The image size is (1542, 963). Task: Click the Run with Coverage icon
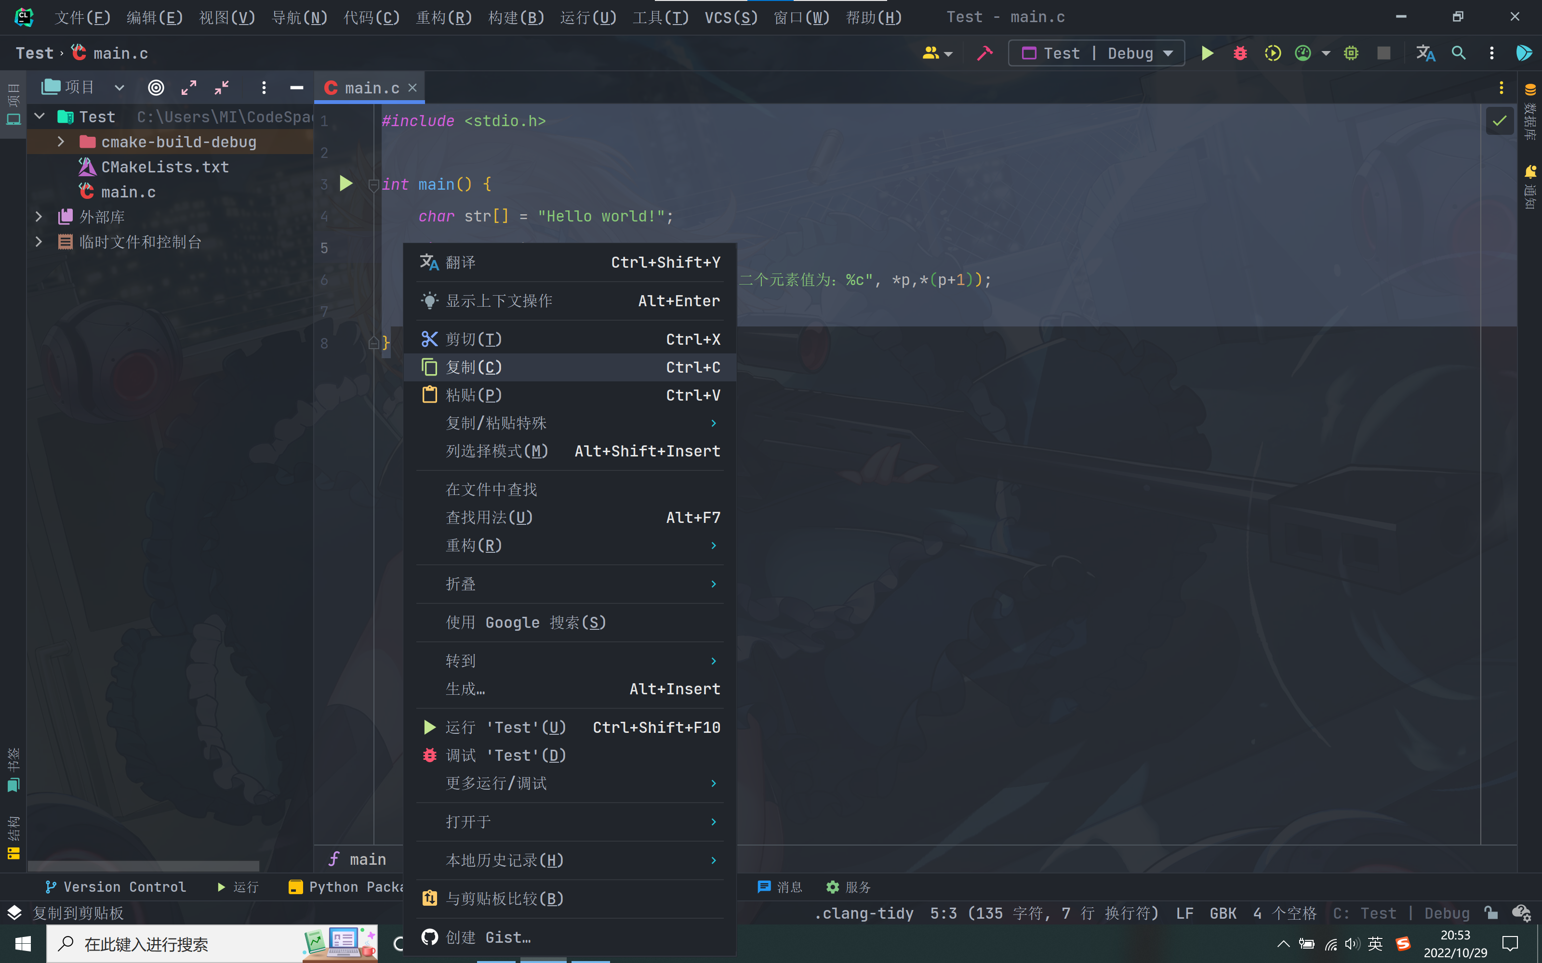coord(1273,53)
